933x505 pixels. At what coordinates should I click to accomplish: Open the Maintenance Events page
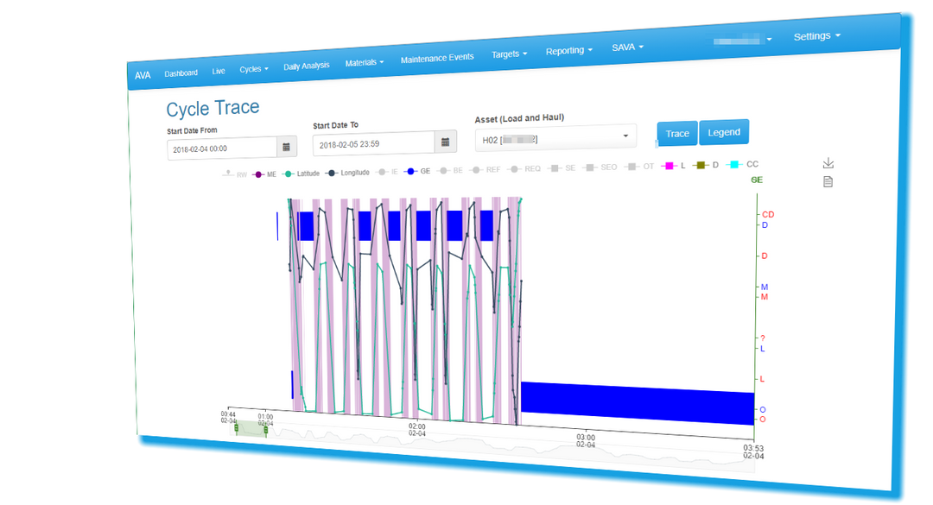(437, 58)
